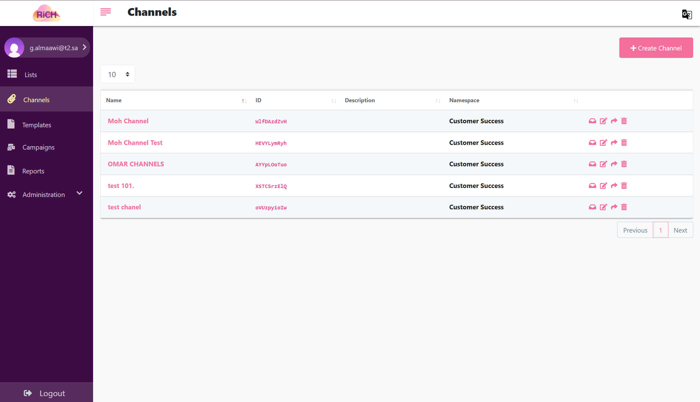This screenshot has width=700, height=402.
Task: Open the translate language icon
Action: pos(687,14)
